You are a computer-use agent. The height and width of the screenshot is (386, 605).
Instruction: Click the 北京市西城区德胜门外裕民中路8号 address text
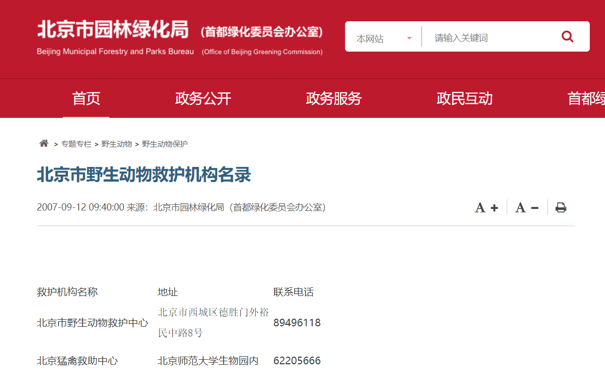point(213,322)
